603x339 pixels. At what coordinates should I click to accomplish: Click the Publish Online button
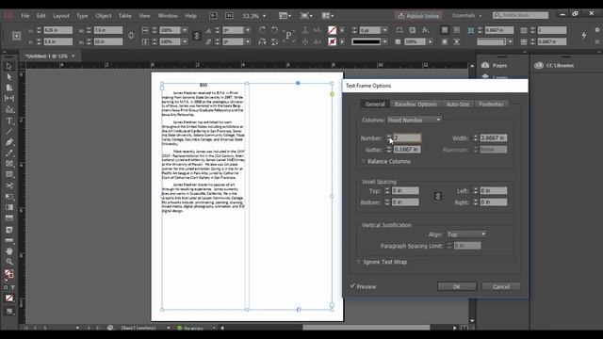418,16
